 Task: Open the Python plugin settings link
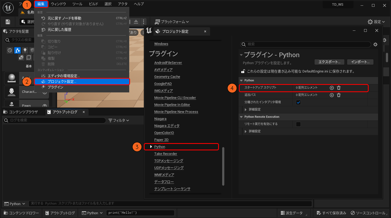[160, 147]
